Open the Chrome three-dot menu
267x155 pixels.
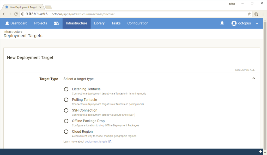click(x=263, y=14)
